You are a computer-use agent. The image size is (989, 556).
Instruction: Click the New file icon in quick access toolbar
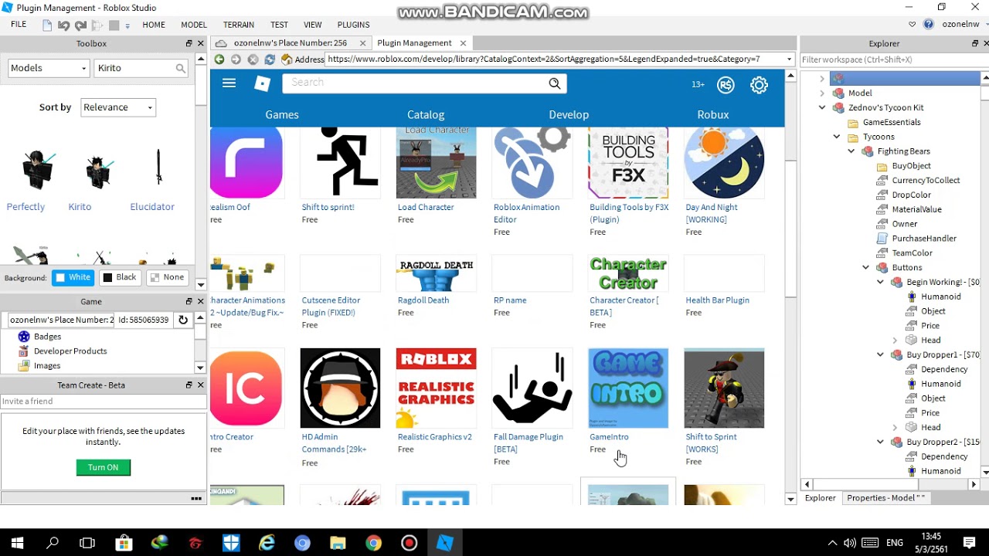[48, 25]
